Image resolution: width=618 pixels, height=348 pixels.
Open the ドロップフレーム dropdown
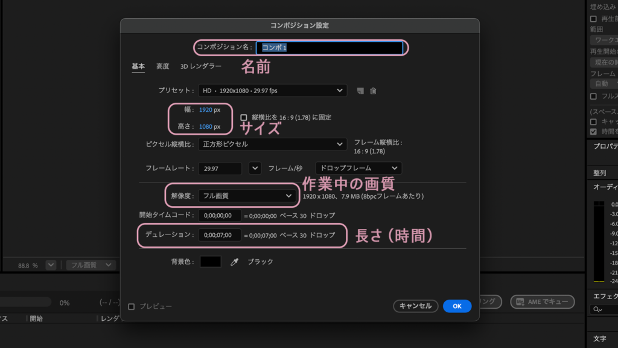pos(358,168)
